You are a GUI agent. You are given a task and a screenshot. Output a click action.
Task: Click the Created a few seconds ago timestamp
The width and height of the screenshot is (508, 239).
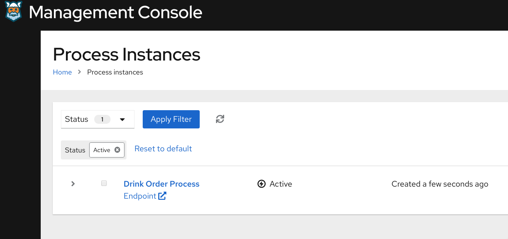point(440,184)
